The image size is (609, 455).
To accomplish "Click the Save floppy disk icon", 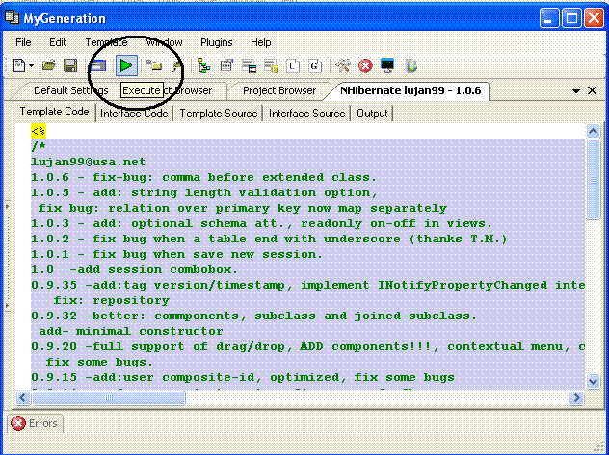I will 70,65.
